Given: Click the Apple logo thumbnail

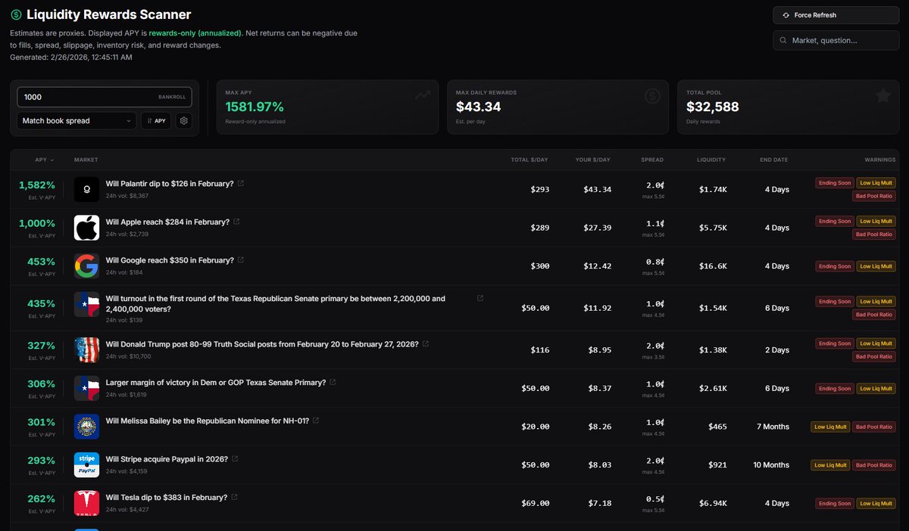Looking at the screenshot, I should pos(86,228).
